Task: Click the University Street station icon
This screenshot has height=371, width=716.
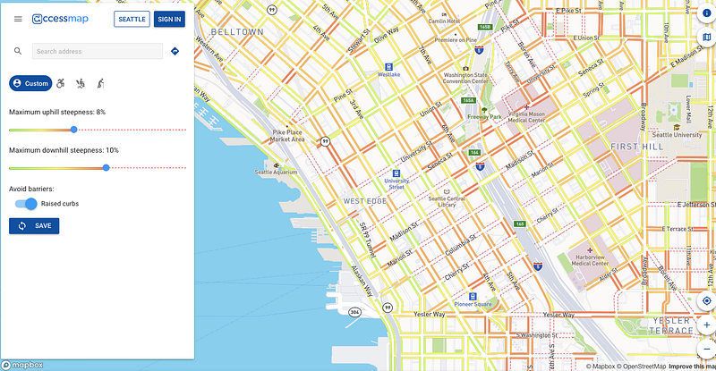Action: coord(396,173)
